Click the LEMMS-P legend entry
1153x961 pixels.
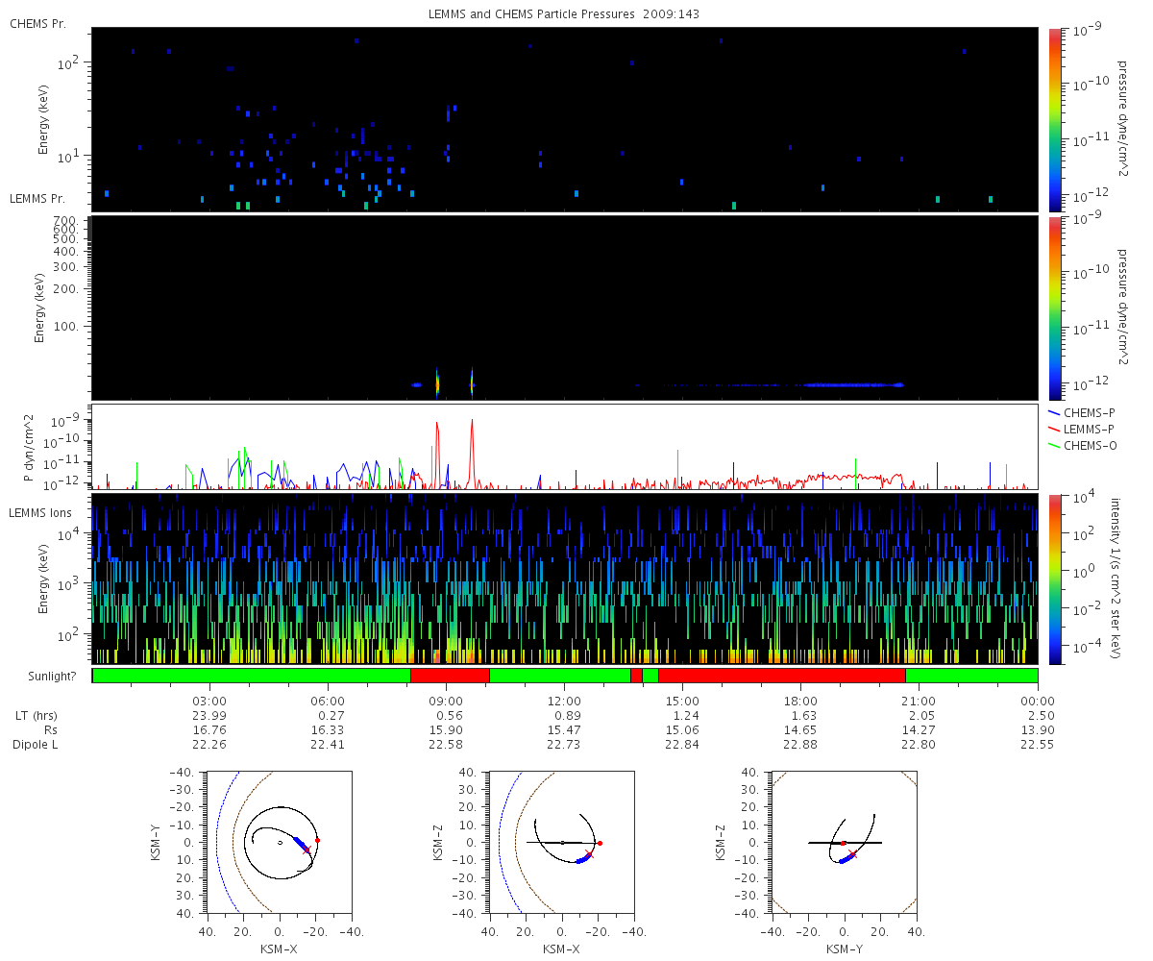(1082, 429)
